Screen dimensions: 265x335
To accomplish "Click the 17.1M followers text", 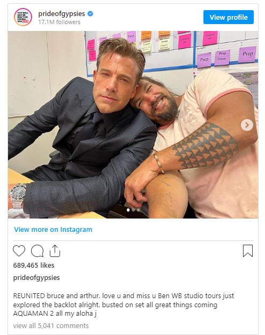I will click(59, 22).
